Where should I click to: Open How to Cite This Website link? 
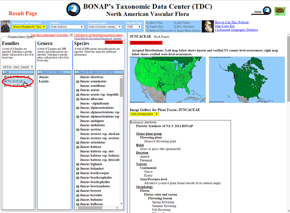[x=232, y=22]
